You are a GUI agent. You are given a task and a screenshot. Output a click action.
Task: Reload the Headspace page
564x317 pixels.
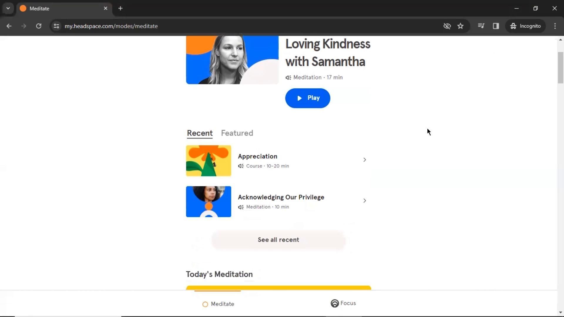click(38, 26)
